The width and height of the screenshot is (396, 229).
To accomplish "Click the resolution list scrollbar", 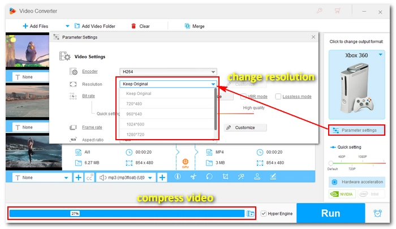I will tap(216, 109).
